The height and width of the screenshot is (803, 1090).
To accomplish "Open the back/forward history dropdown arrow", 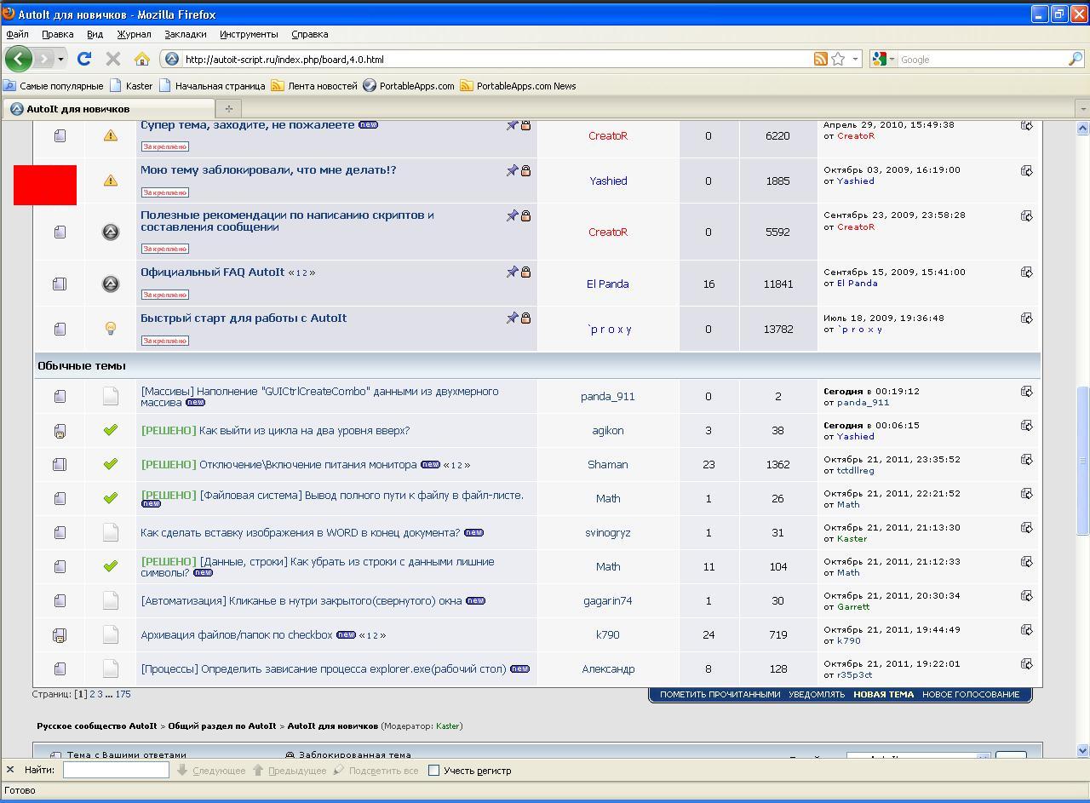I will (60, 59).
